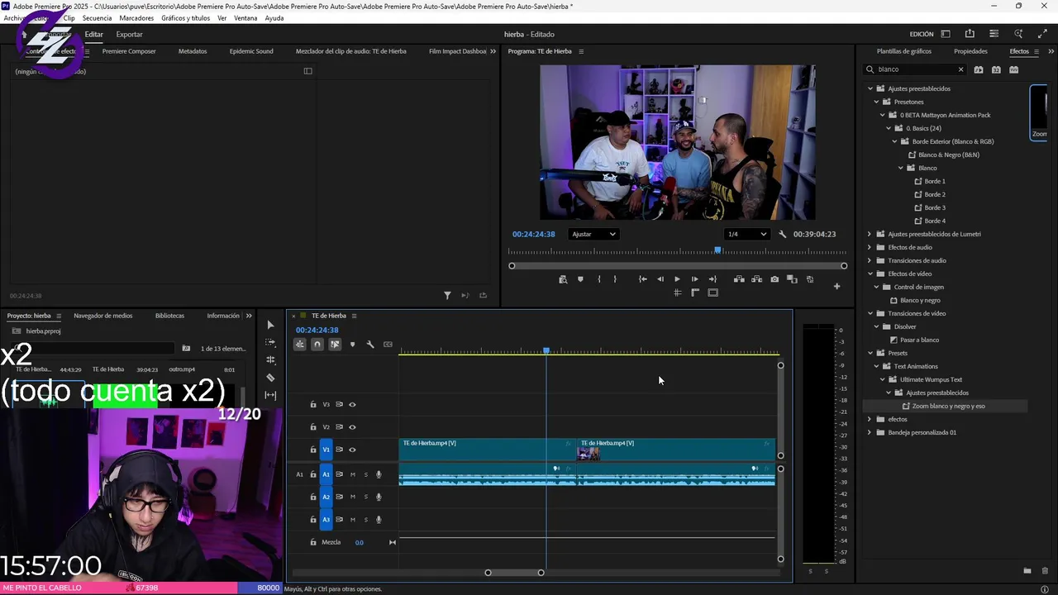Play the program sequence
This screenshot has height=595, width=1058.
[677, 279]
